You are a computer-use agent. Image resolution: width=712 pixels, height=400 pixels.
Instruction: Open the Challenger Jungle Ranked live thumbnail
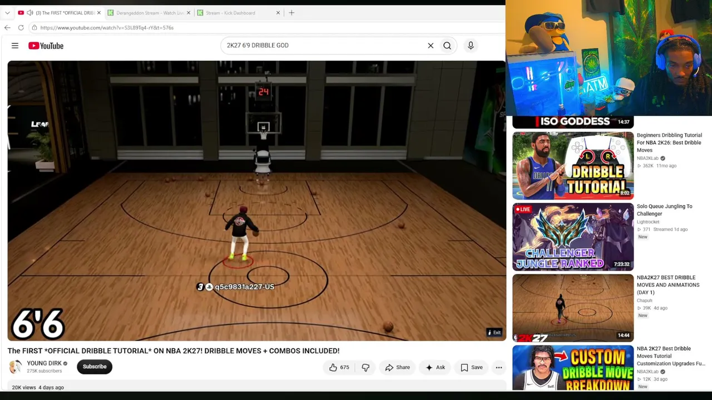click(573, 237)
